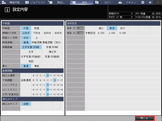Select 自動 scan size
Screen dimensions: 162x121
pos(26,104)
